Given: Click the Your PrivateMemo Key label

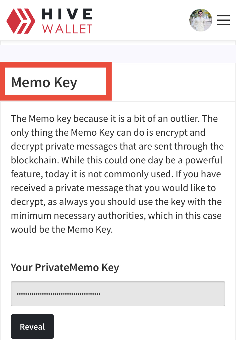Looking at the screenshot, I should [x=65, y=267].
